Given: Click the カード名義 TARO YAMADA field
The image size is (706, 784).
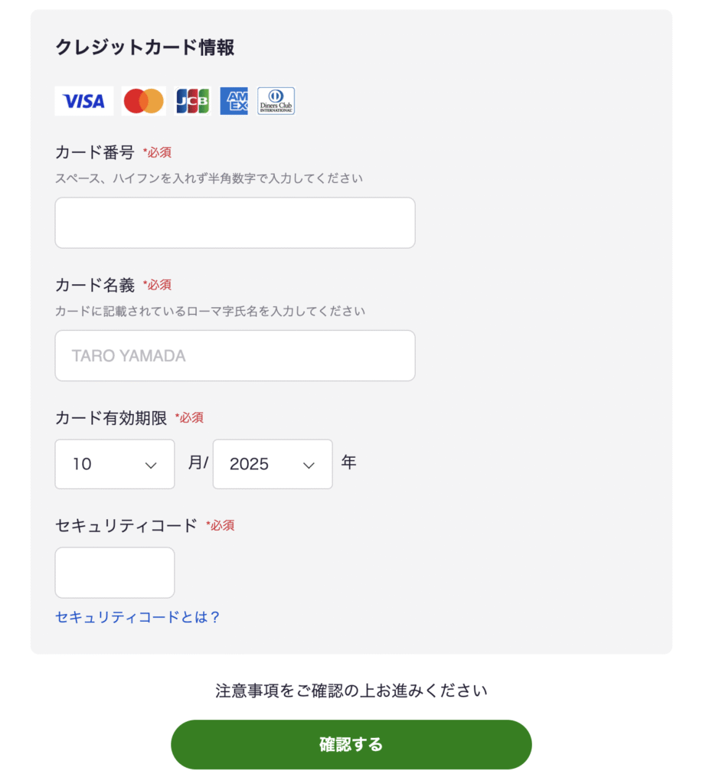Looking at the screenshot, I should click(235, 355).
